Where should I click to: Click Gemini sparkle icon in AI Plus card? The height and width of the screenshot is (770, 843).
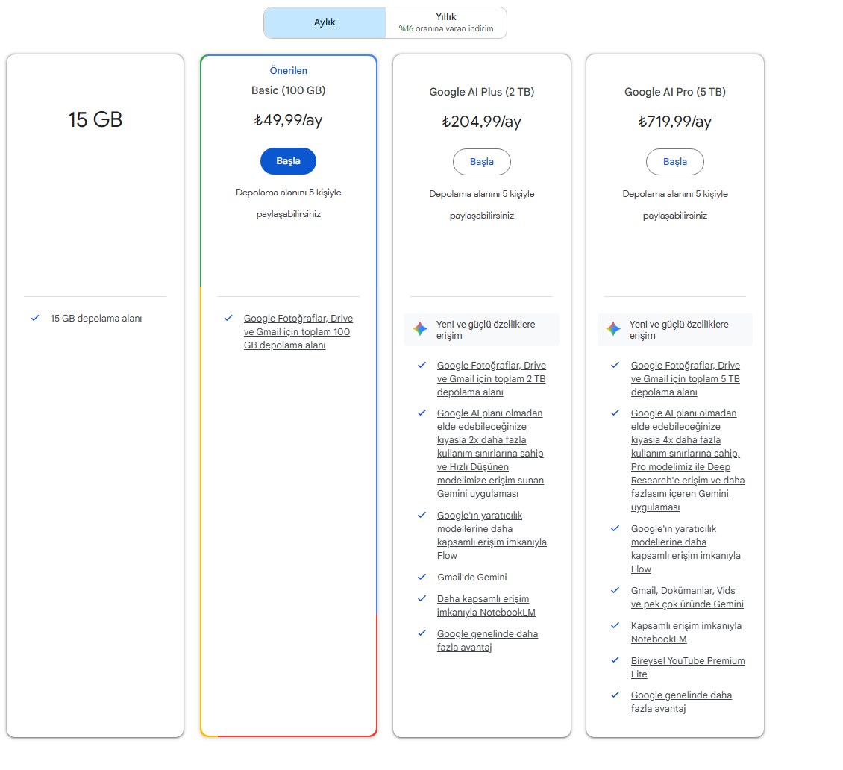pos(420,328)
